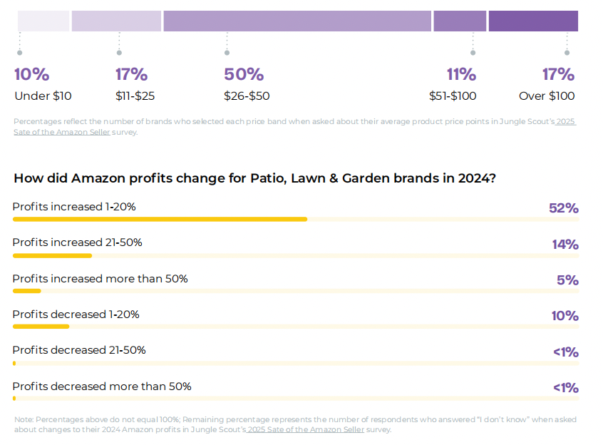
Task: Open the 2025 Amazon Seller survey link in bottom note
Action: (x=306, y=429)
